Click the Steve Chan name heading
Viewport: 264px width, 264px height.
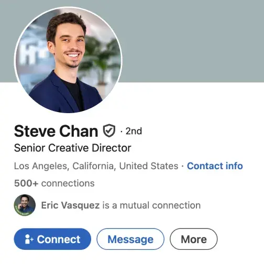(x=56, y=131)
